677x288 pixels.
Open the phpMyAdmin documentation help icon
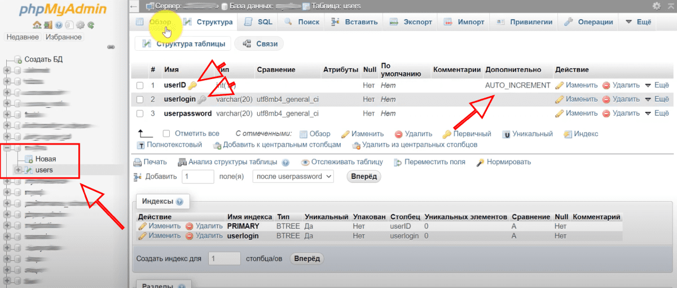[59, 25]
